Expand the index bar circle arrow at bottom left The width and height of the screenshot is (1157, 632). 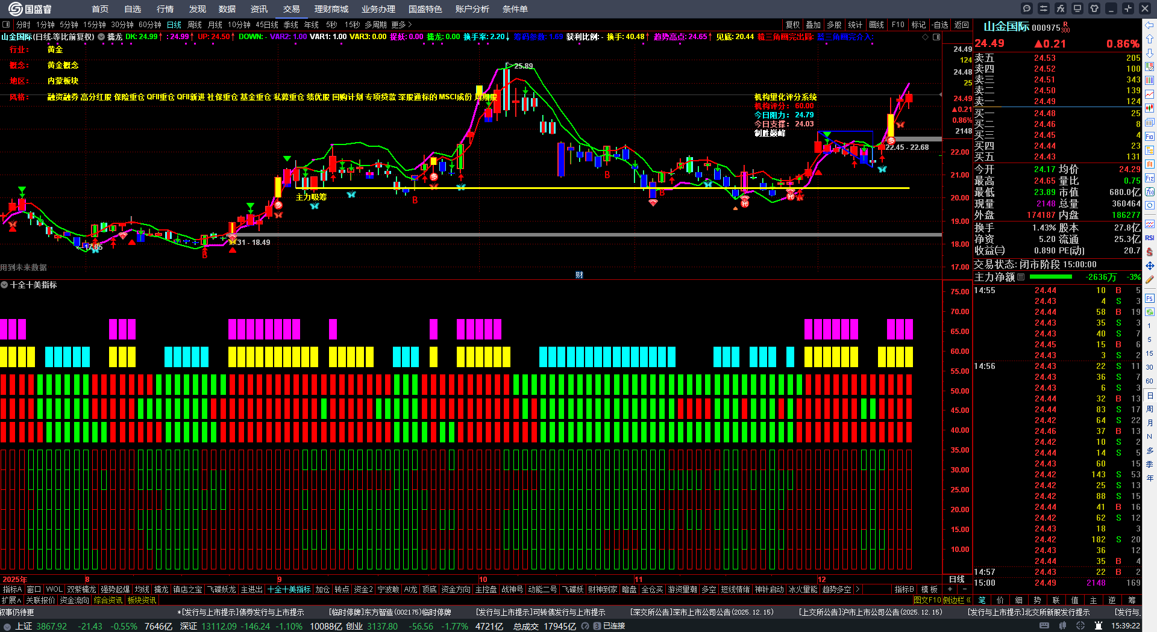7,626
